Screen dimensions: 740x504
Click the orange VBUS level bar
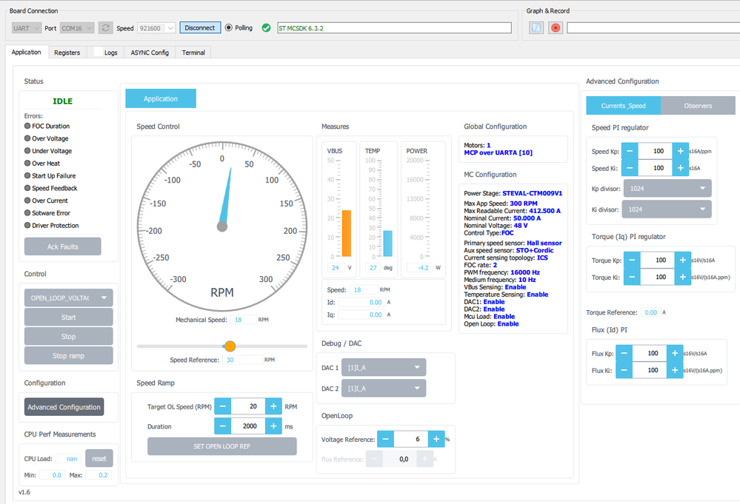[347, 233]
